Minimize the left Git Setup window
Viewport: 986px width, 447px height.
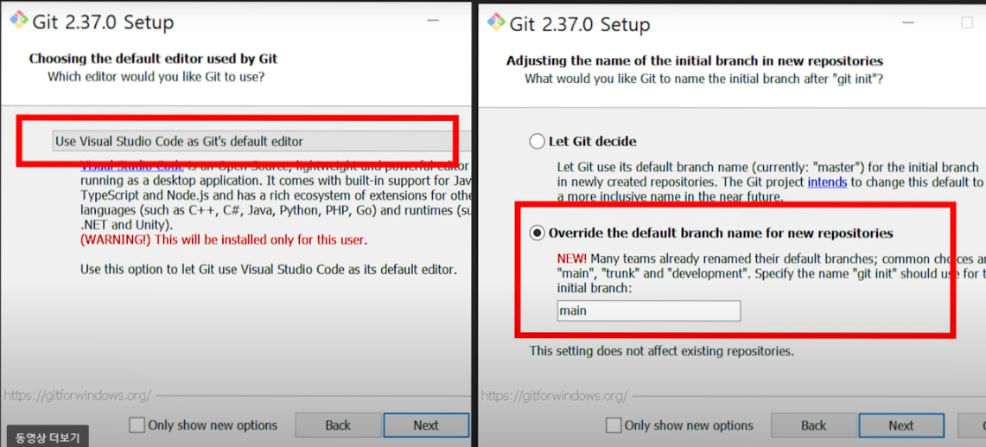click(x=433, y=22)
